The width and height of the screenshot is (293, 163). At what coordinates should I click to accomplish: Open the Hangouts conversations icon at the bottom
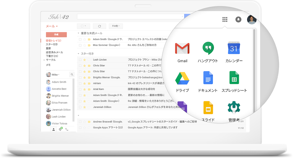pos(60,129)
